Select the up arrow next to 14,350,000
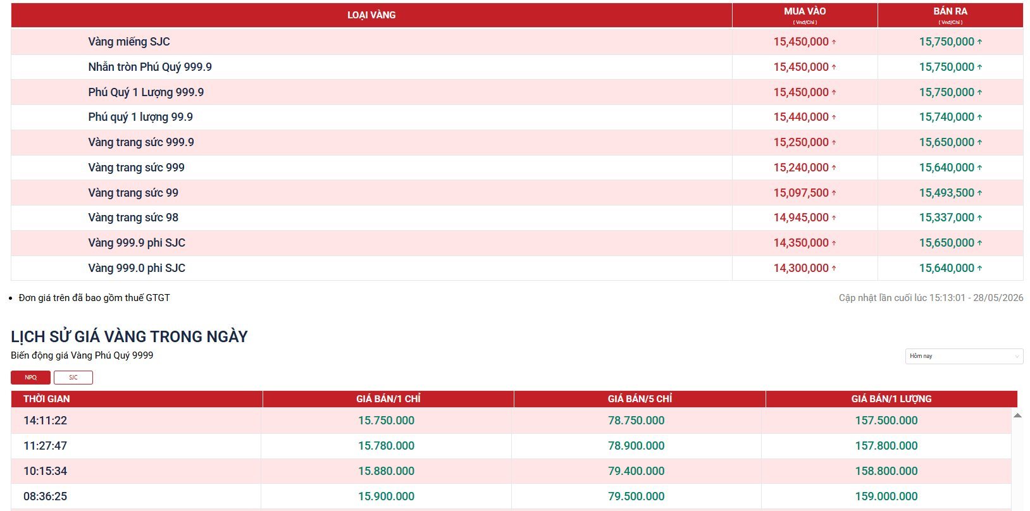The height and width of the screenshot is (511, 1030). (x=834, y=243)
